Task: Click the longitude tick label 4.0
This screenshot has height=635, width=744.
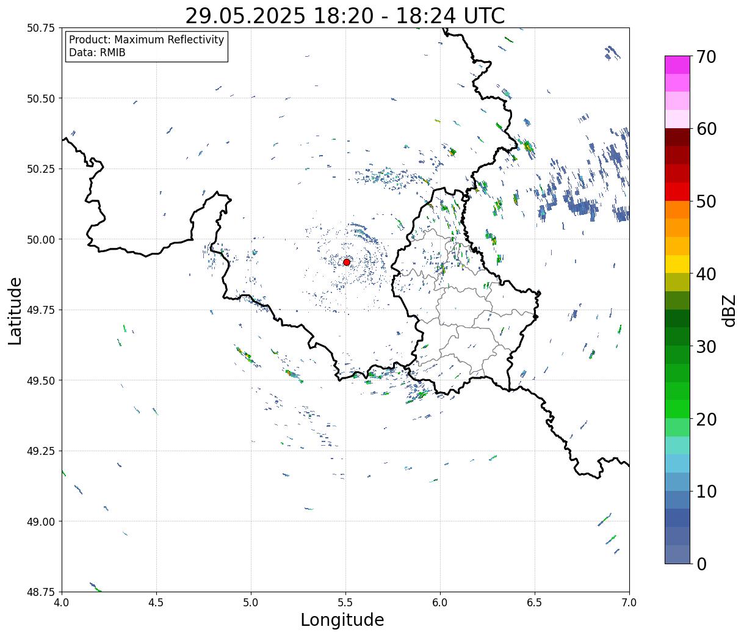Action: pos(62,603)
